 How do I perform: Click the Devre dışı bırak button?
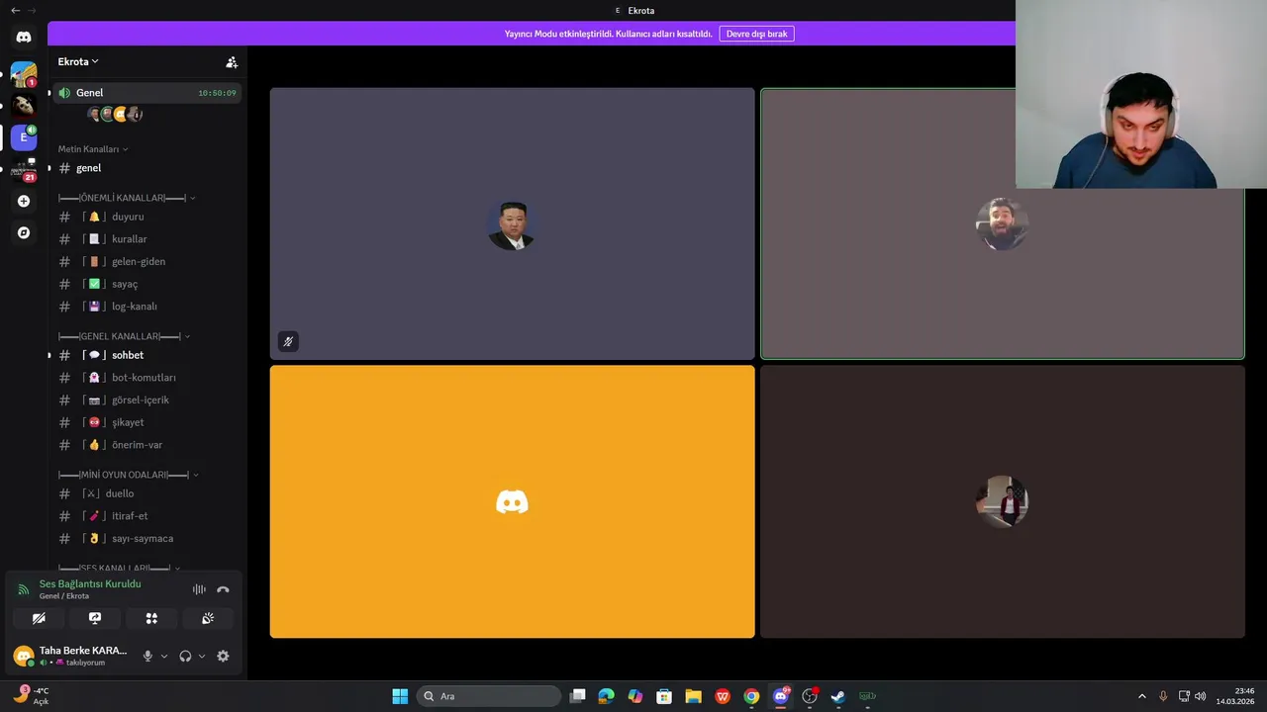(756, 34)
